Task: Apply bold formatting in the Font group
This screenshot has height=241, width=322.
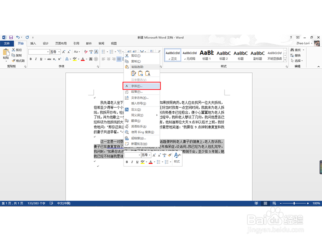Action: coord(31,58)
